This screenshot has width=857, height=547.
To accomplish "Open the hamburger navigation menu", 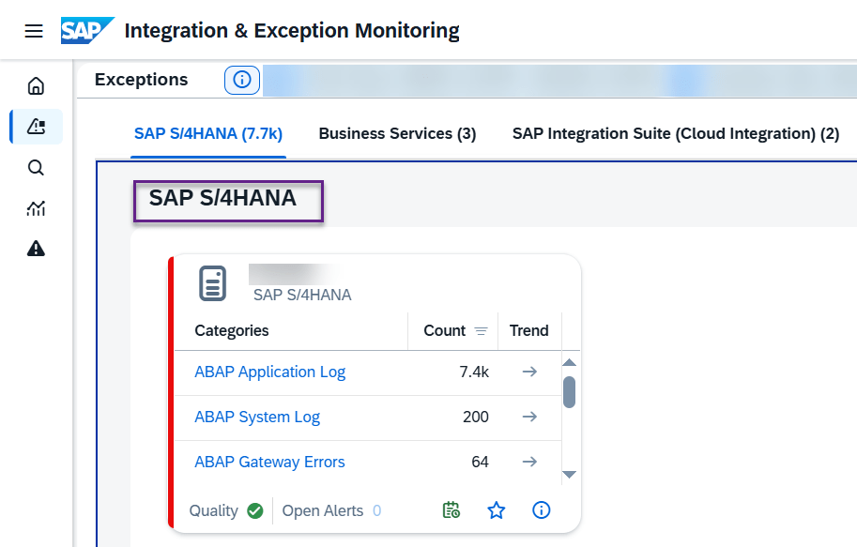I will [x=34, y=31].
